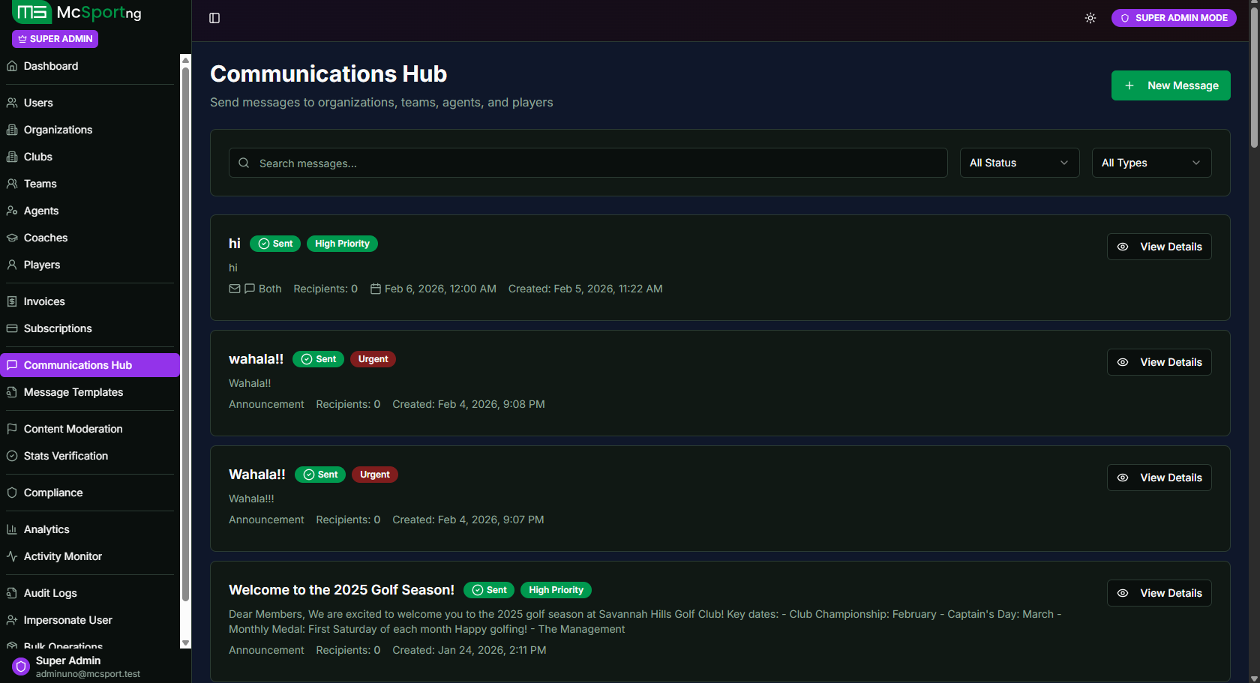The height and width of the screenshot is (683, 1260).
Task: Click the Super Admin avatar icon
Action: 21,666
